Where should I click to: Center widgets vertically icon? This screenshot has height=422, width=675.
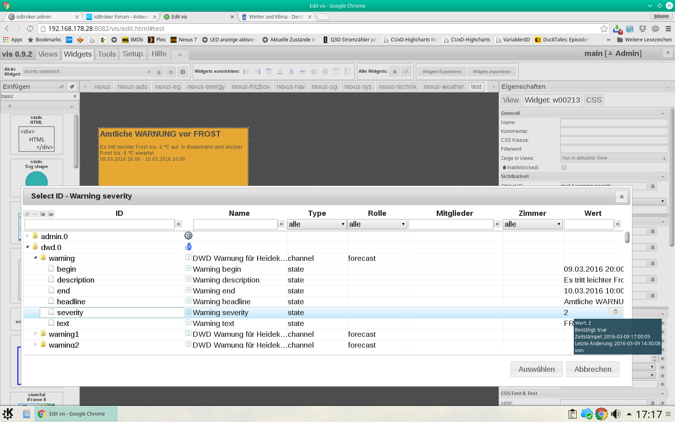click(291, 72)
